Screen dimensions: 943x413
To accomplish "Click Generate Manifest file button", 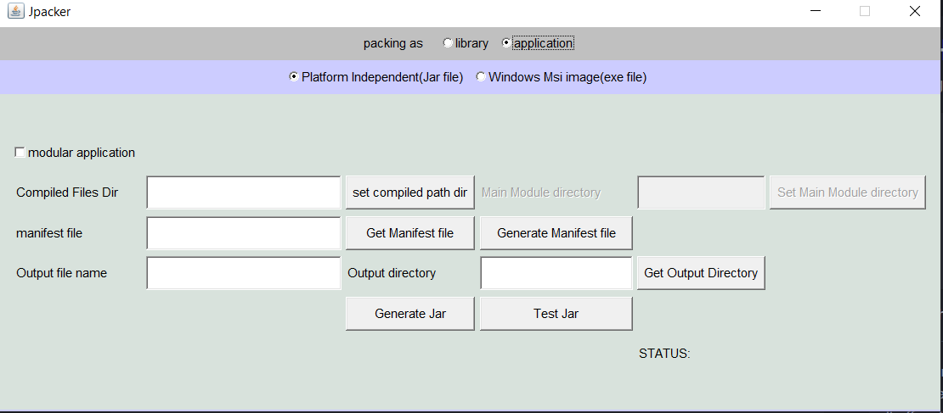I will tap(556, 233).
